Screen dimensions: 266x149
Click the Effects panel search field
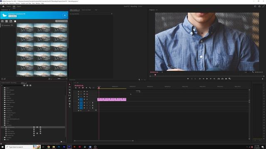[x=12, y=86]
